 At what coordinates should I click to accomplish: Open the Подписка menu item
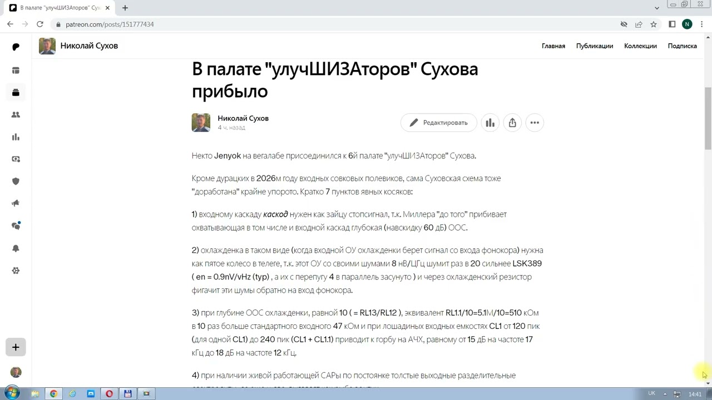tap(683, 46)
